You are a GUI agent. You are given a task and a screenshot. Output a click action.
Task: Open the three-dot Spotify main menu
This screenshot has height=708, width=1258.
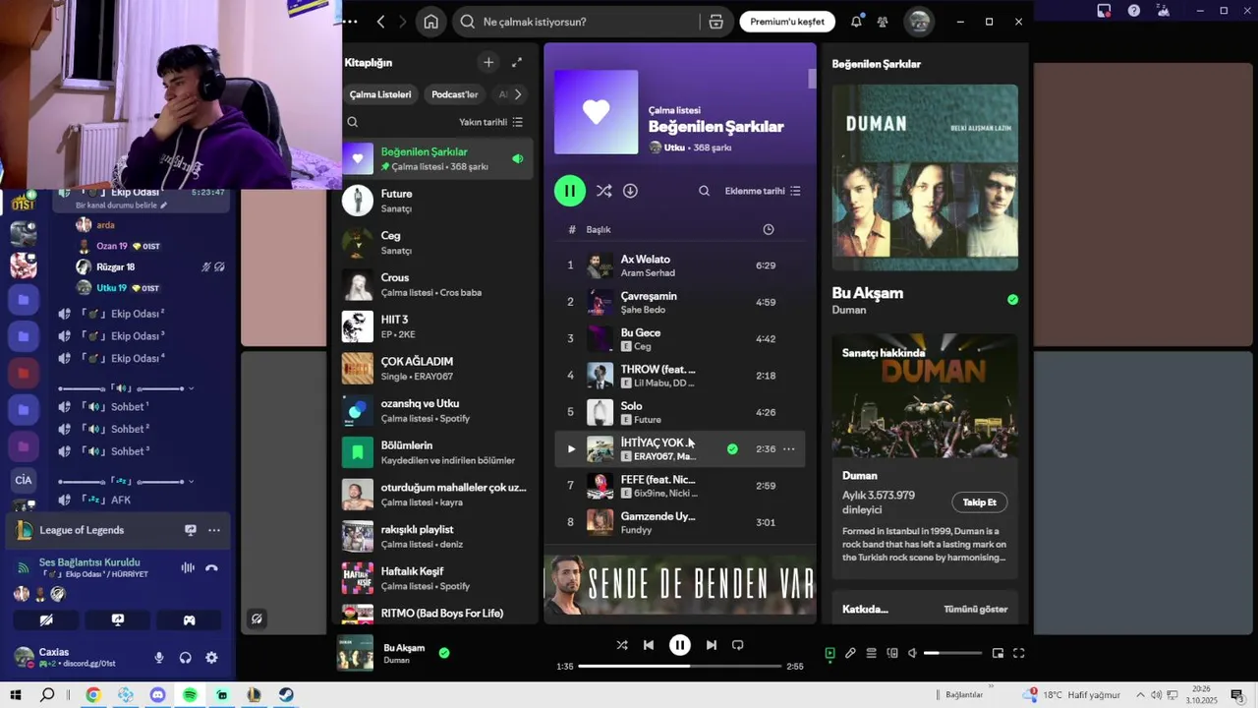coord(351,22)
